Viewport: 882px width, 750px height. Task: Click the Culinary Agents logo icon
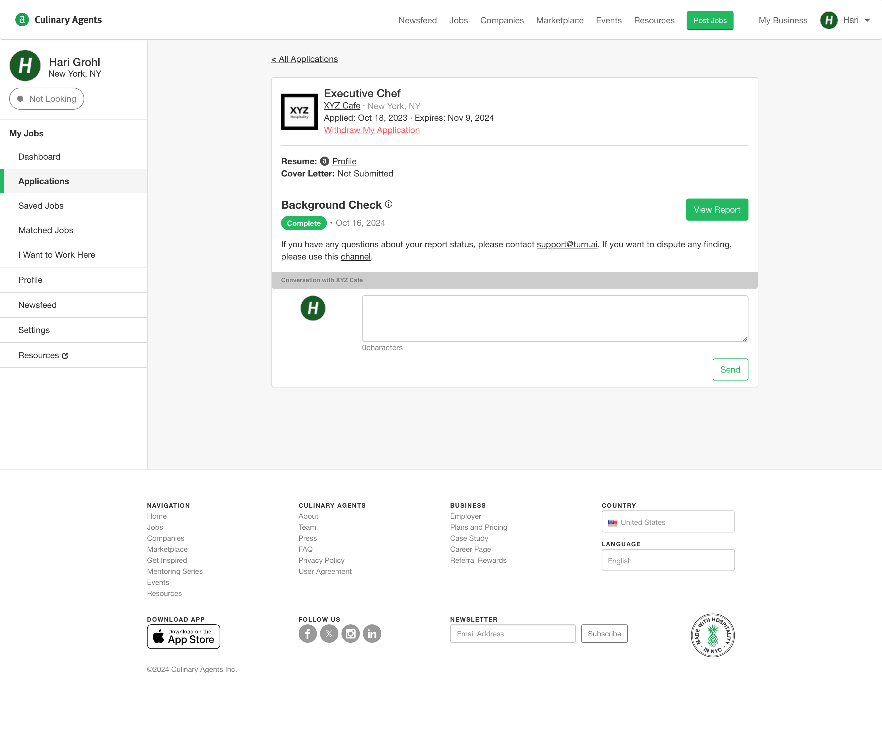click(22, 20)
